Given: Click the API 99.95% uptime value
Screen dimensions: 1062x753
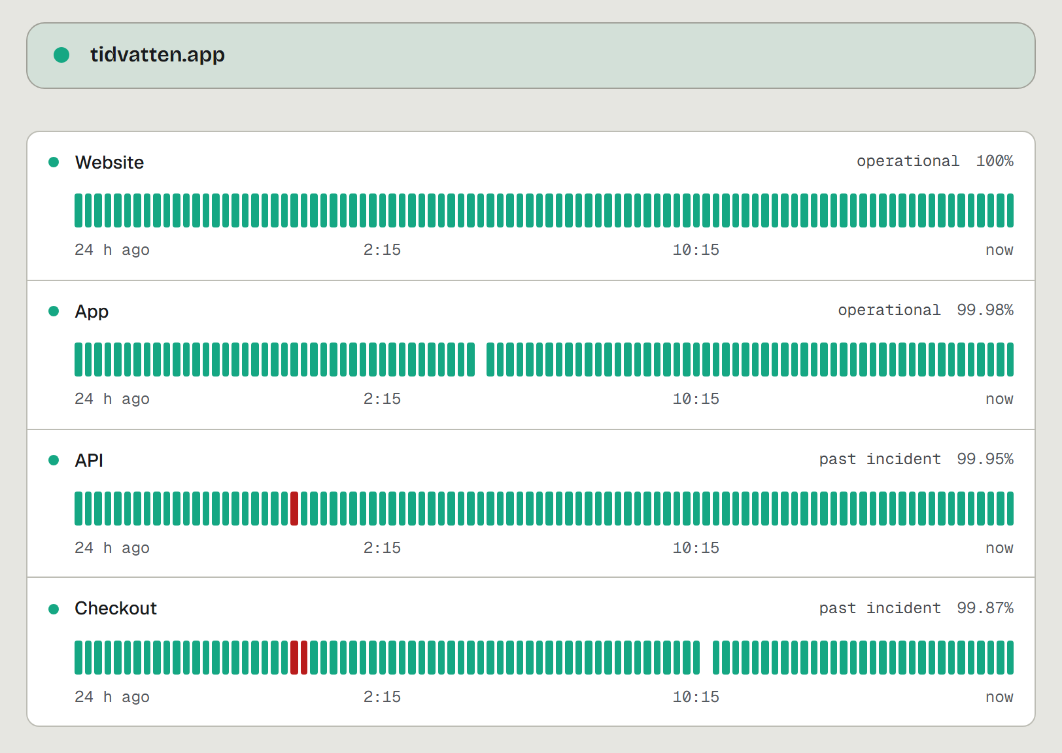Looking at the screenshot, I should (985, 459).
